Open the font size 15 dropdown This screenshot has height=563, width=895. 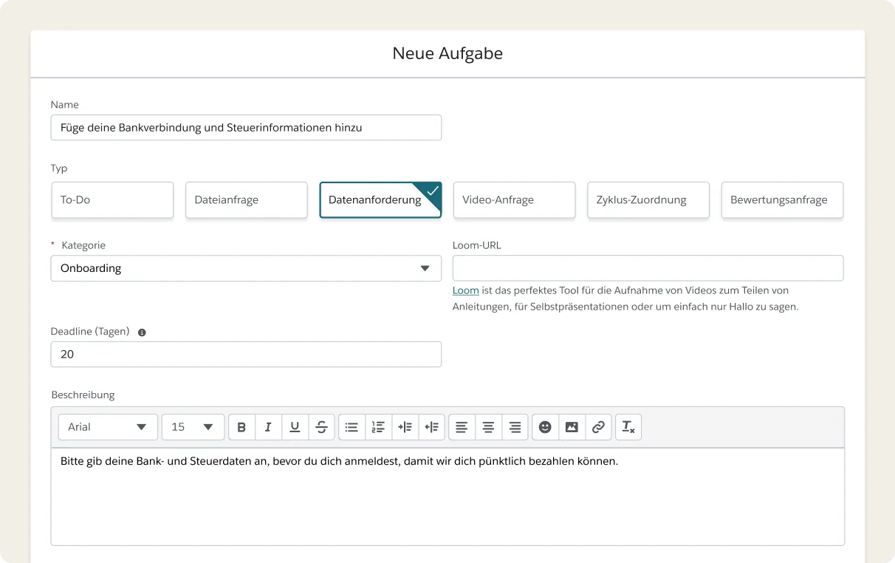[x=193, y=427]
